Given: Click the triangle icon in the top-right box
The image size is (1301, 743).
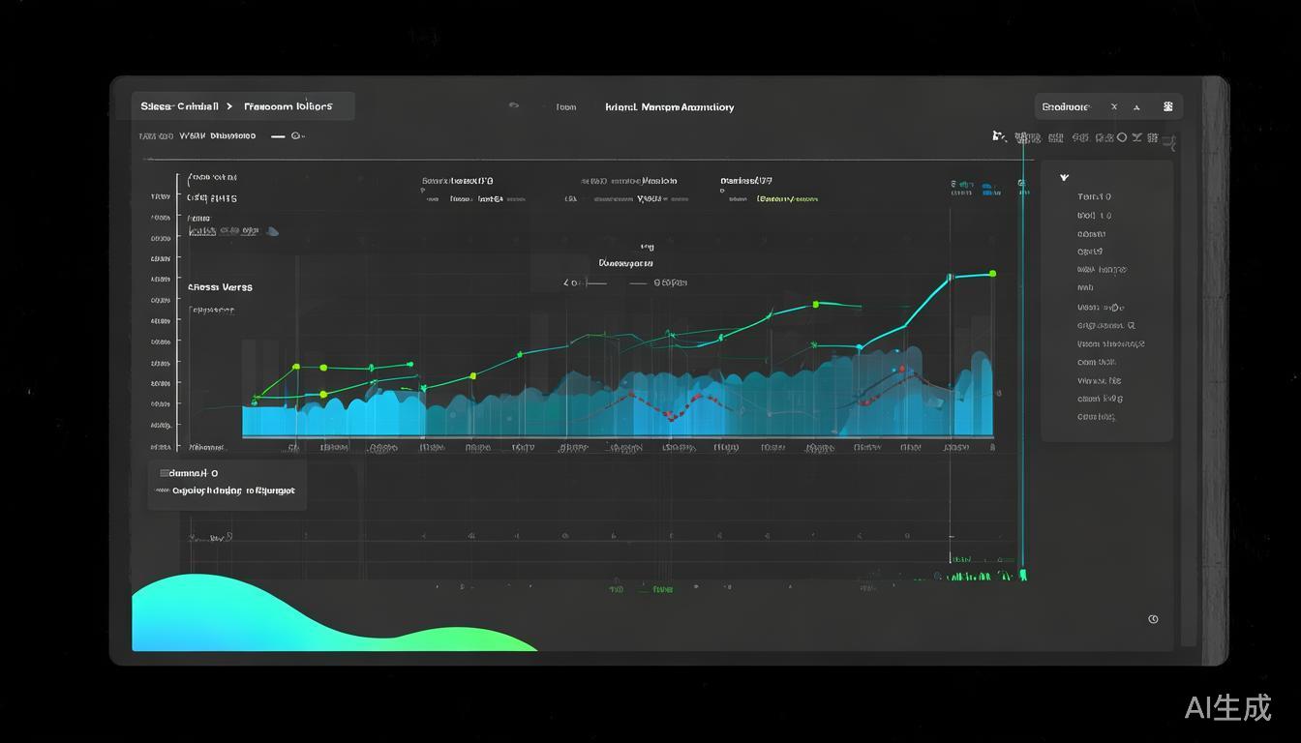Looking at the screenshot, I should click(x=1137, y=107).
